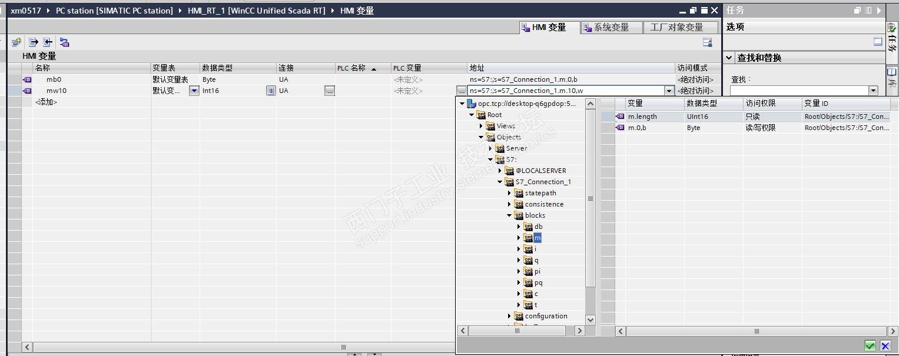Sort by the PLC 名称 column header
This screenshot has width=899, height=356.
363,68
